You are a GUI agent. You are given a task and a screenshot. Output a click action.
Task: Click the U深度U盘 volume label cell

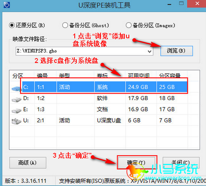[109, 120]
